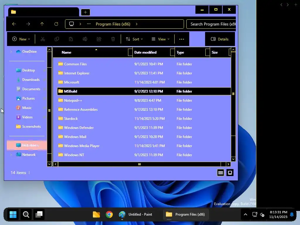
Task: Toggle the Details pane button
Action: 220,39
